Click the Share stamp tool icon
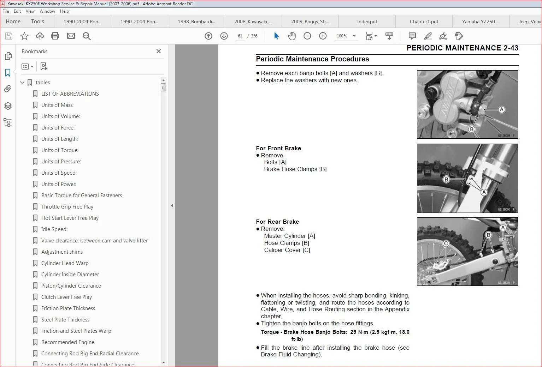The image size is (542, 367). [x=459, y=36]
